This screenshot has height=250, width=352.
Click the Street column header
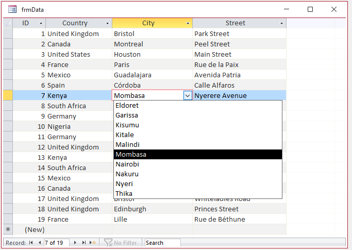pos(239,23)
